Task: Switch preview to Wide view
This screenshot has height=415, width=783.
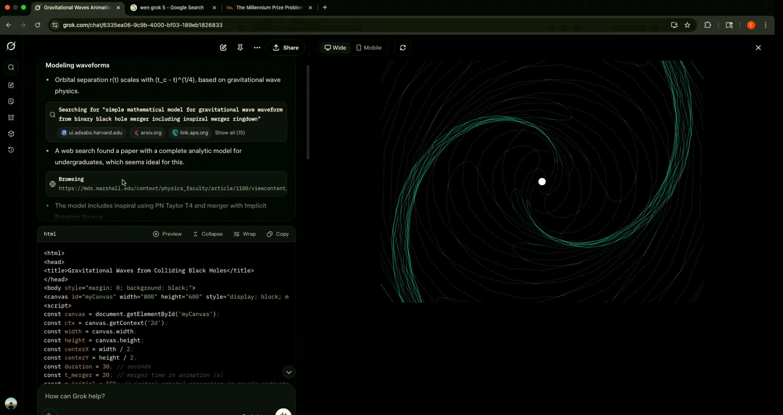Action: point(335,48)
